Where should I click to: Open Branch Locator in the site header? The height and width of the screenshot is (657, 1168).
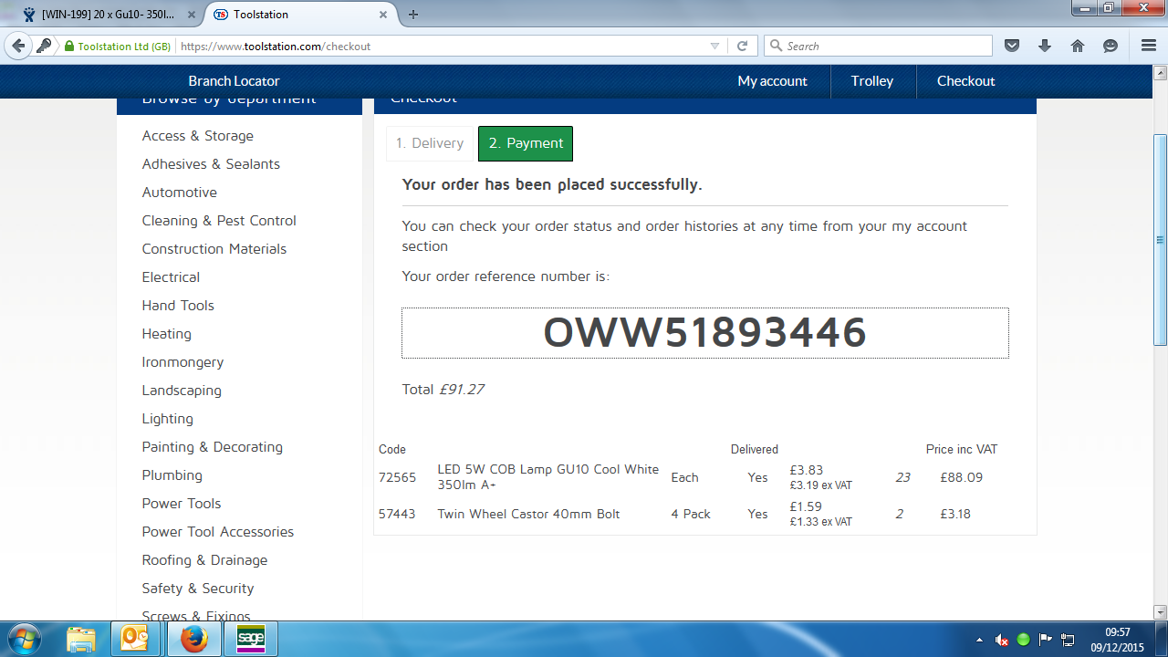tap(234, 81)
